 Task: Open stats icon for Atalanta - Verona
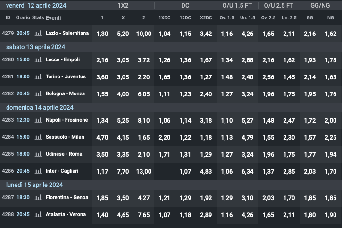pos(38,214)
